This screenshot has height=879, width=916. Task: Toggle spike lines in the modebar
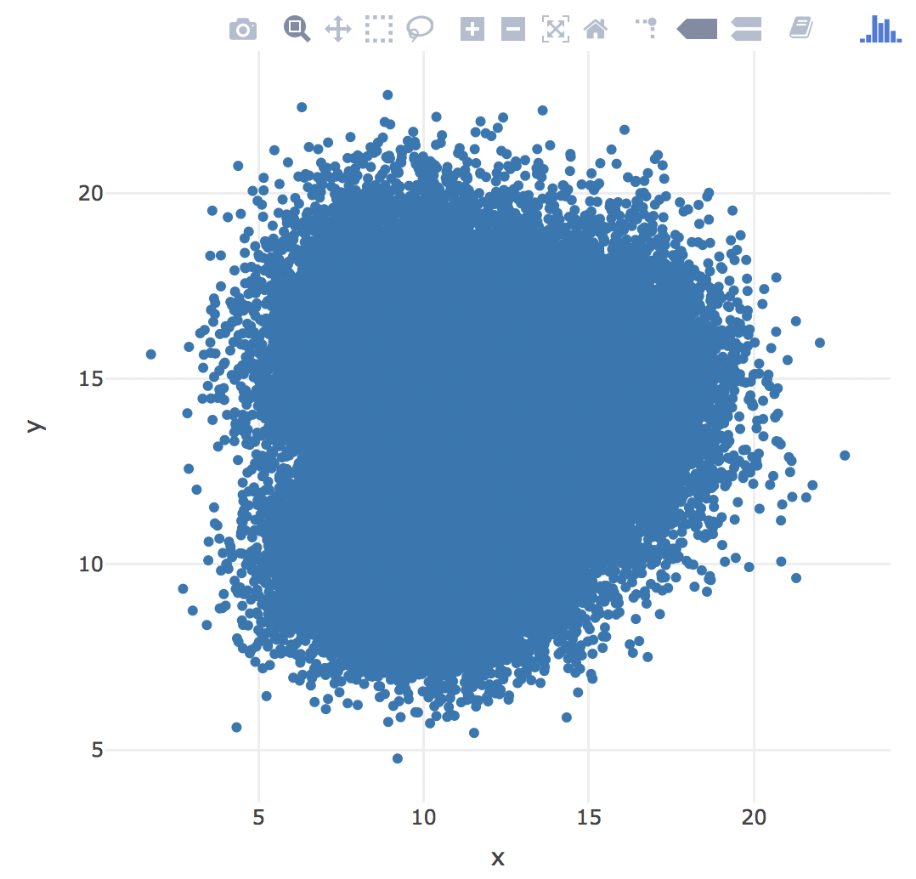[647, 30]
